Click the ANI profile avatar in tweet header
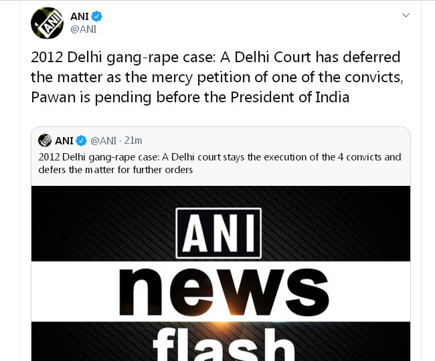The image size is (435, 361). tap(48, 23)
